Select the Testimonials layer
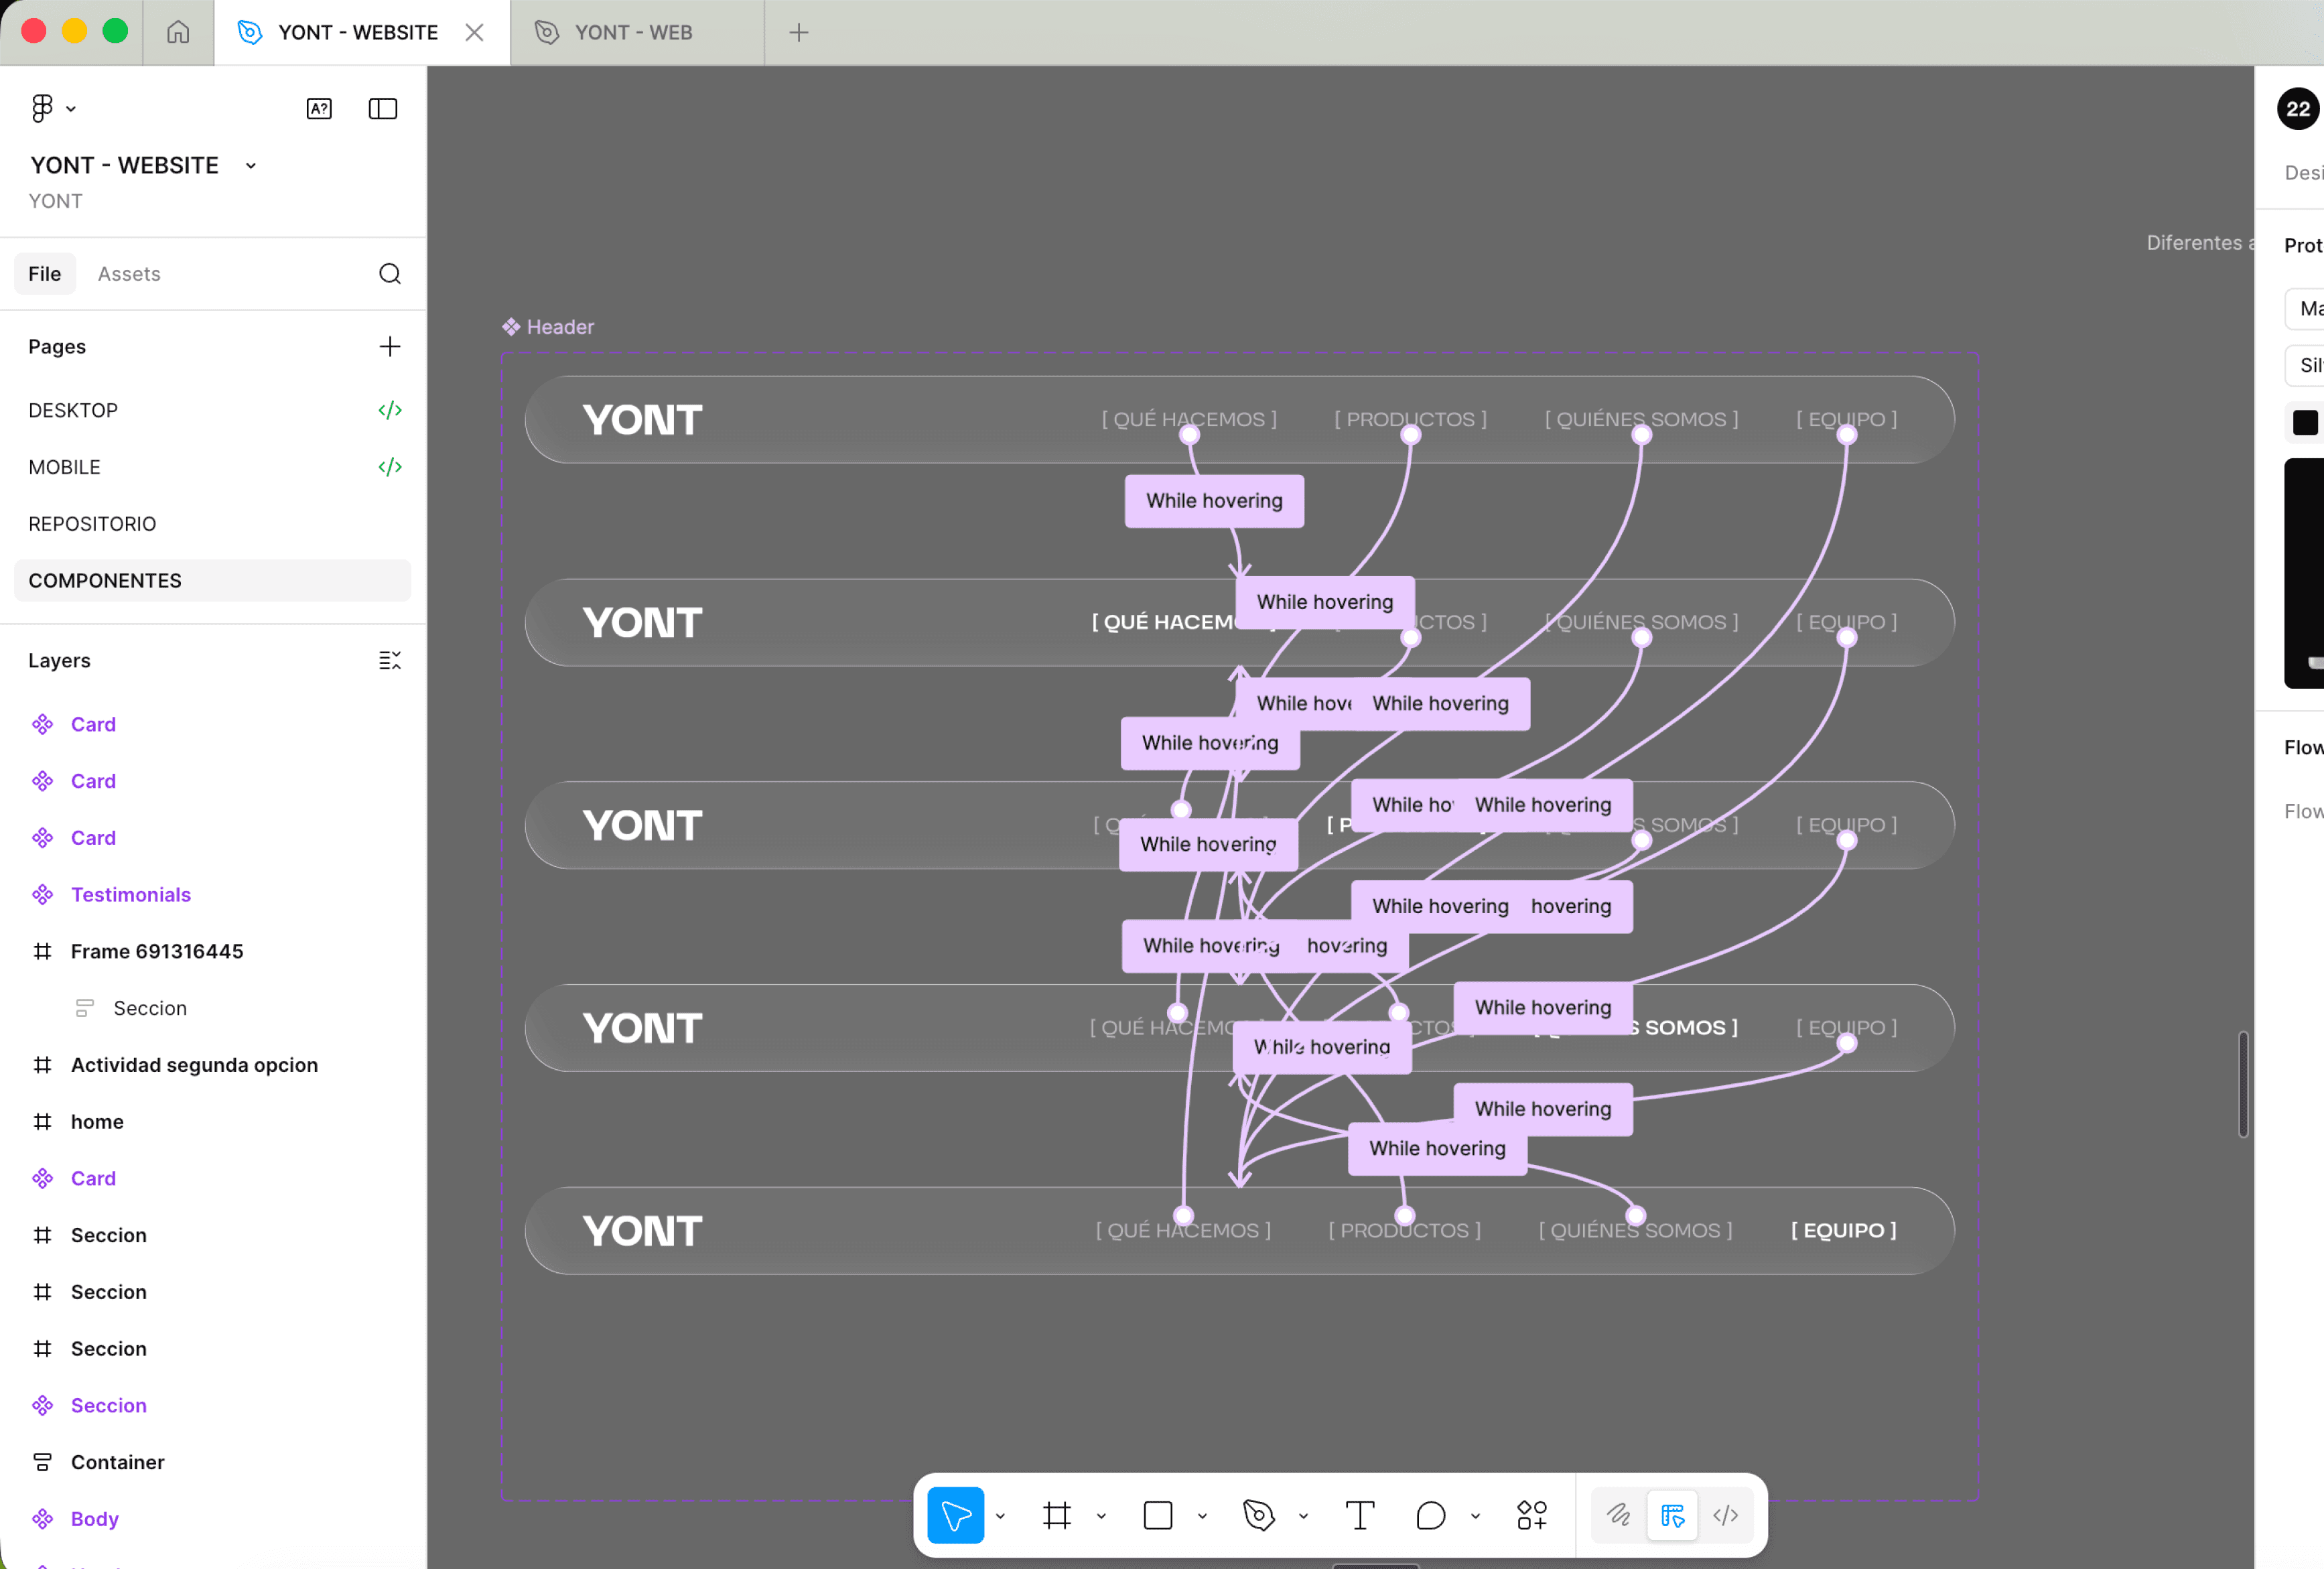Viewport: 2324px width, 1569px height. [131, 894]
